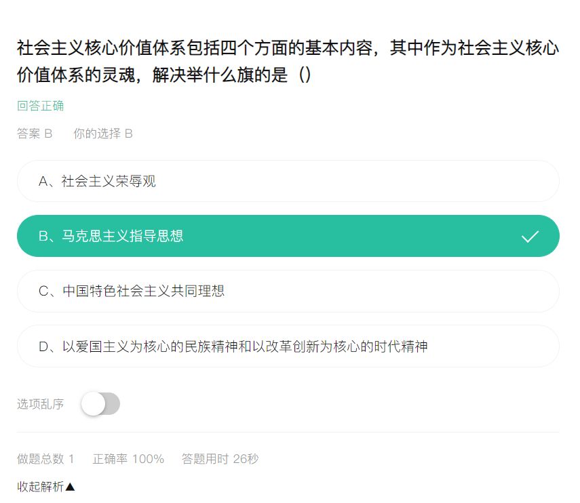This screenshot has height=503, width=580.
Task: Click the 答案 B label
Action: 35,134
